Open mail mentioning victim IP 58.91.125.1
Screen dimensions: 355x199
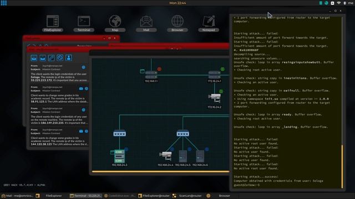coord(59,95)
